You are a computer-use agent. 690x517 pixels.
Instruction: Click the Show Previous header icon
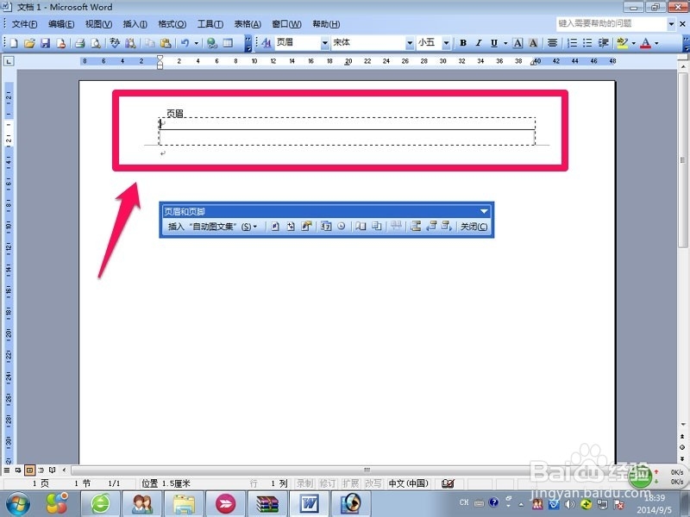click(x=431, y=227)
